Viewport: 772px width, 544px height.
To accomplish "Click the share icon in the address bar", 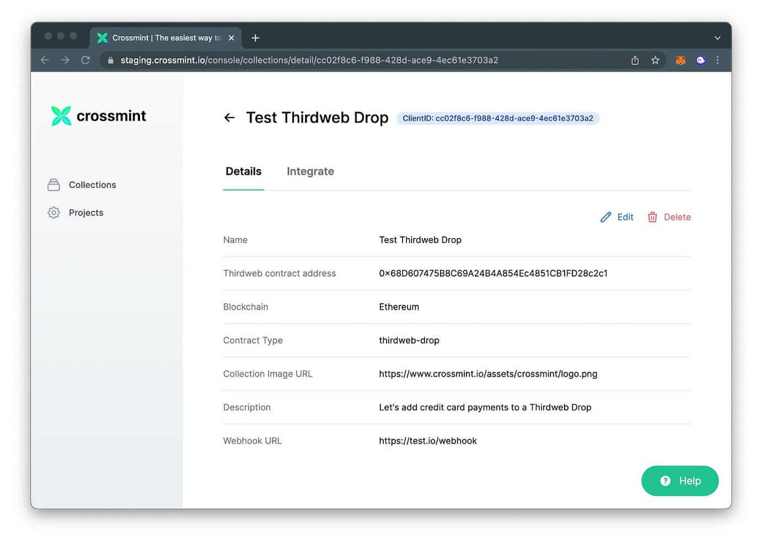I will click(635, 60).
